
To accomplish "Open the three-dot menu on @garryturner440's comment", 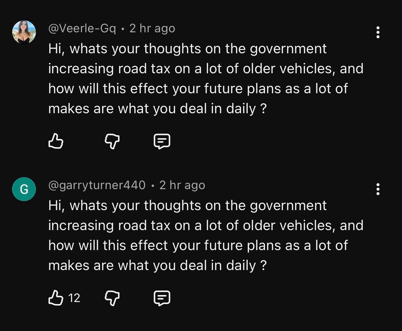I will (x=378, y=189).
